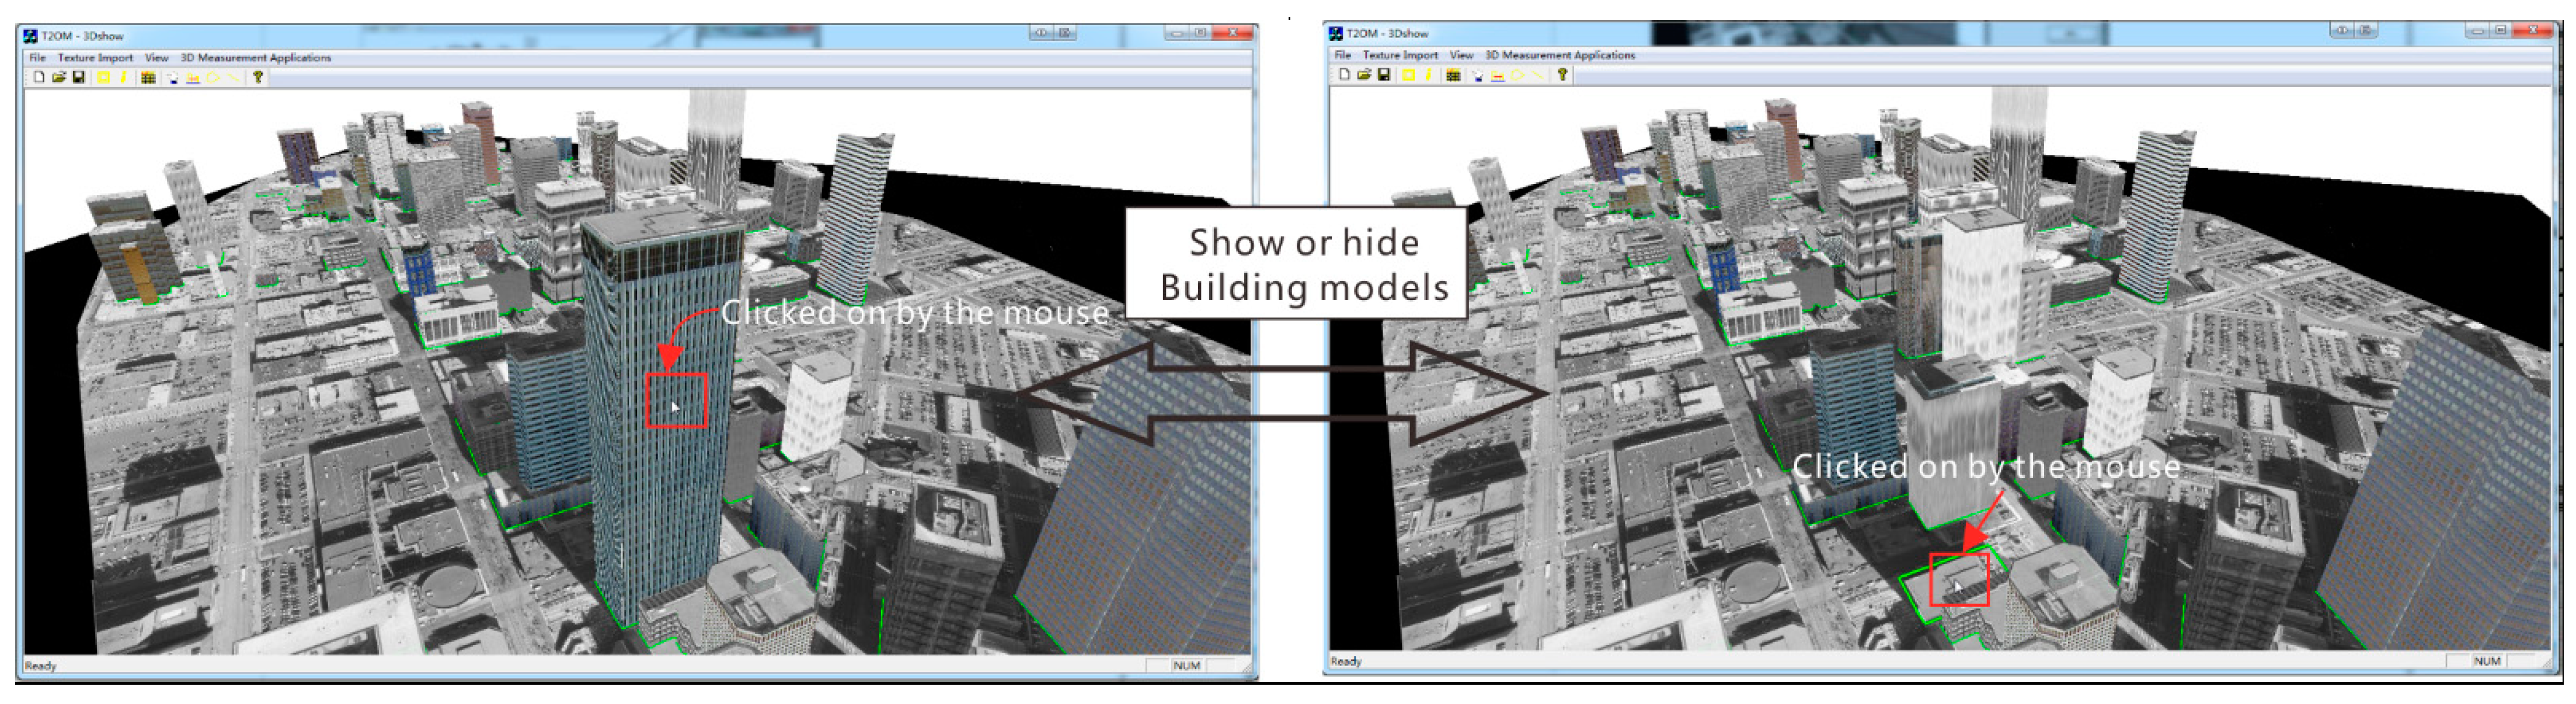2576x704 pixels.
Task: Click the Open folder icon in right window
Action: pyautogui.click(x=1365, y=74)
